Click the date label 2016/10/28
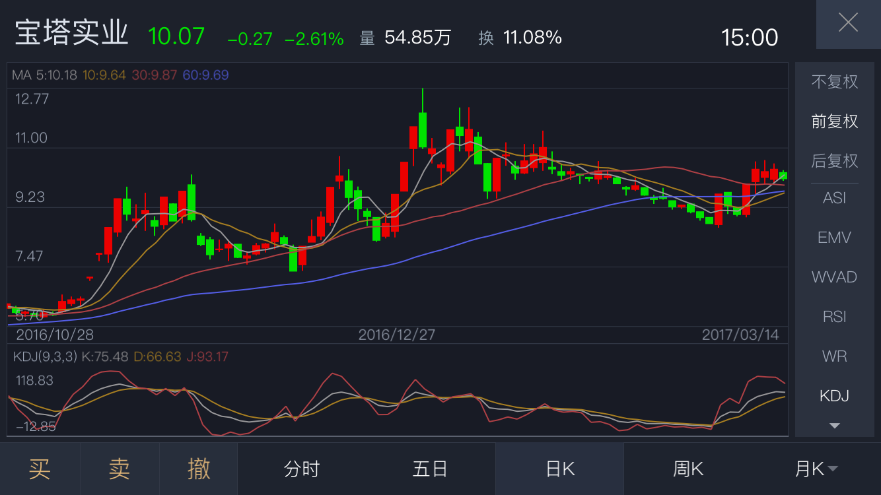The width and height of the screenshot is (881, 495). click(x=55, y=335)
